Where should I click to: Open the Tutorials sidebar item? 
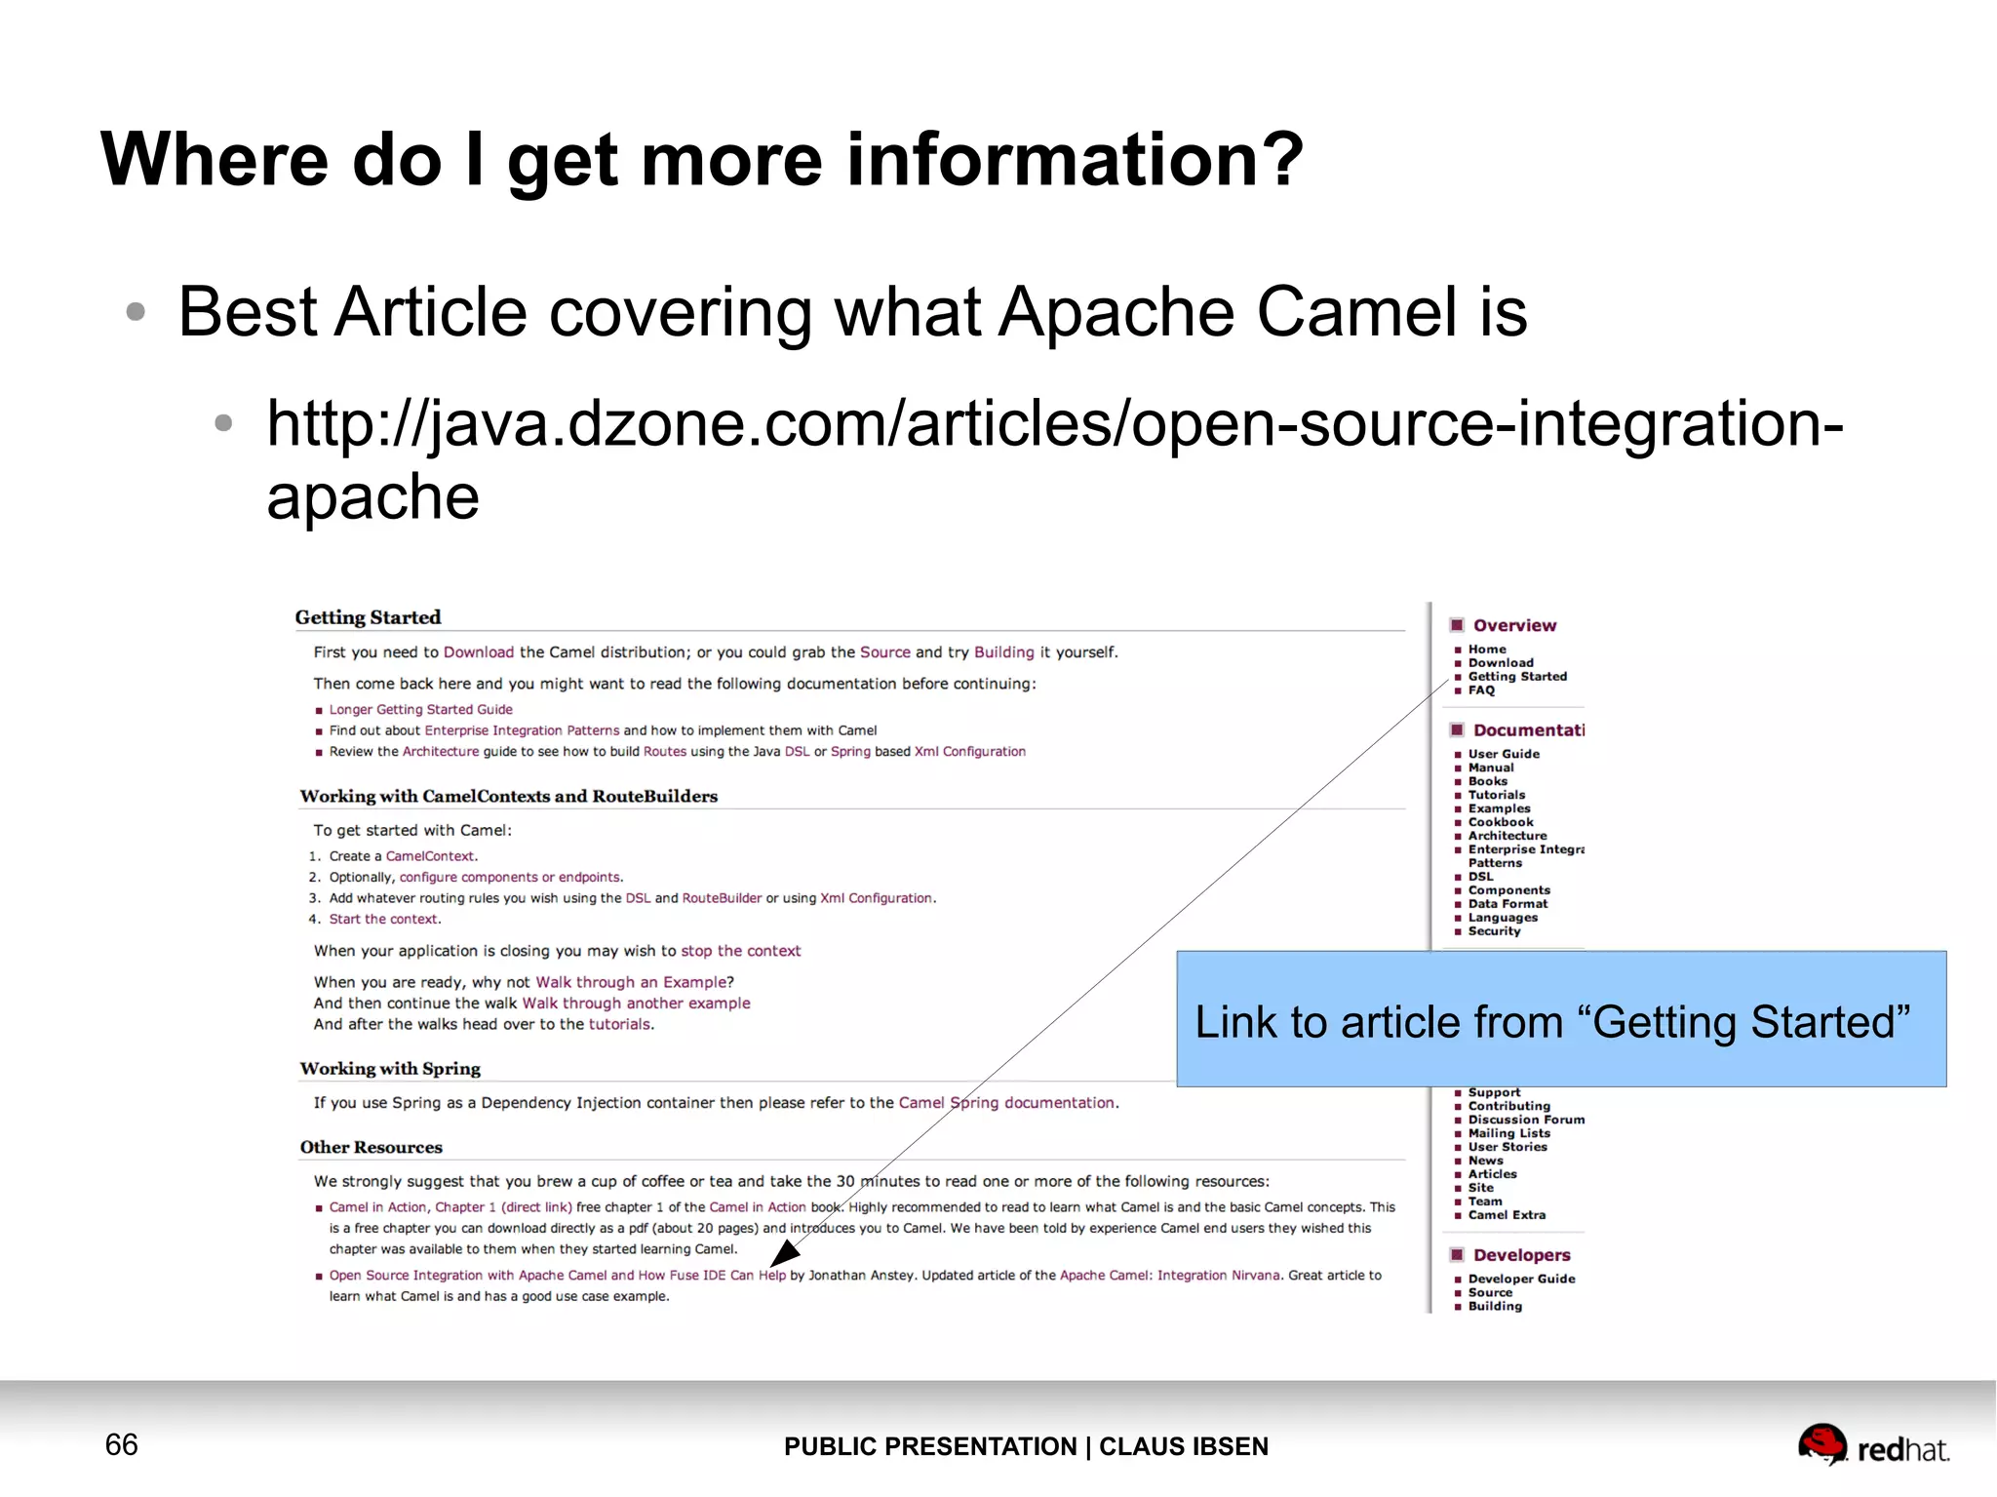click(1497, 795)
